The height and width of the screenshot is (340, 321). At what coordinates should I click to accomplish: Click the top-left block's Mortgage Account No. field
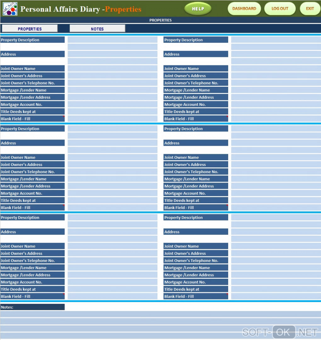[x=112, y=104]
